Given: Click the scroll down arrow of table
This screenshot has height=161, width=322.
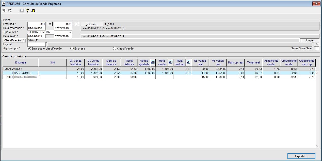Looking at the screenshot, I should 317,146.
